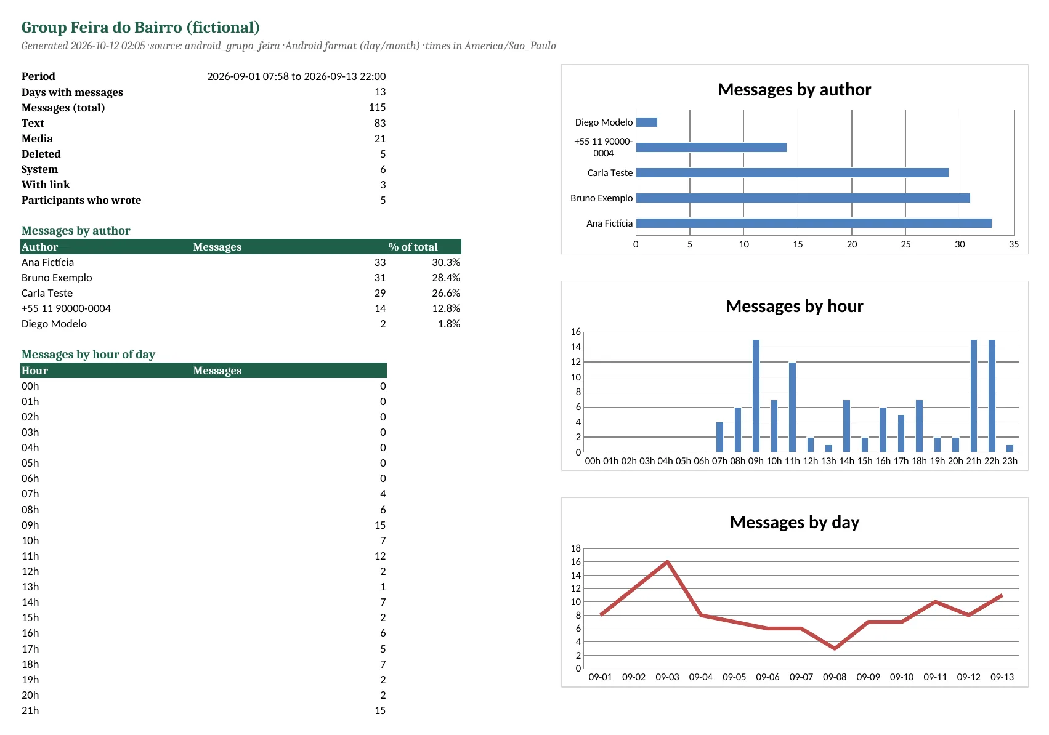Click the Period value '2026-09-01 07:58 to 2026-09-13 22:00'
Image resolution: width=1049 pixels, height=735 pixels.
(296, 76)
